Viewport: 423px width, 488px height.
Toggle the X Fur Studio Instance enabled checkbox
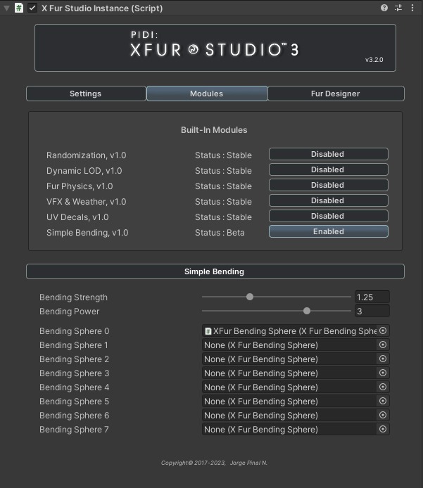tap(32, 8)
